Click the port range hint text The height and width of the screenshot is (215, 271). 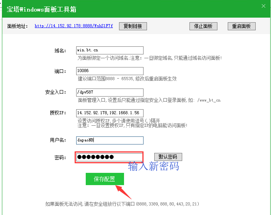(127, 79)
